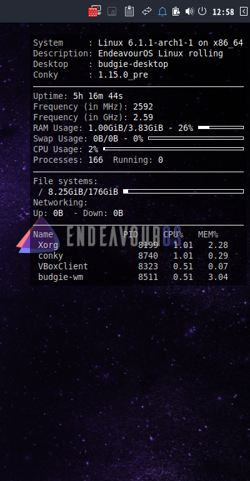Click the kernel text 'Linux 6.1.1-arch1-1 on x86_64'
250x481 pixels.
(x=171, y=43)
